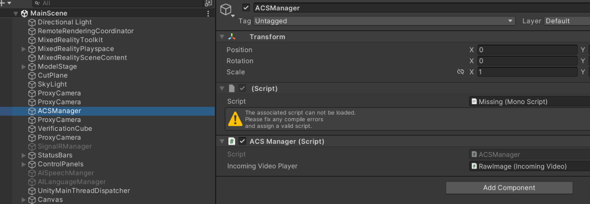Screen dimensions: 590x204
Task: Click the MainScene Unity scene icon
Action: (x=24, y=13)
